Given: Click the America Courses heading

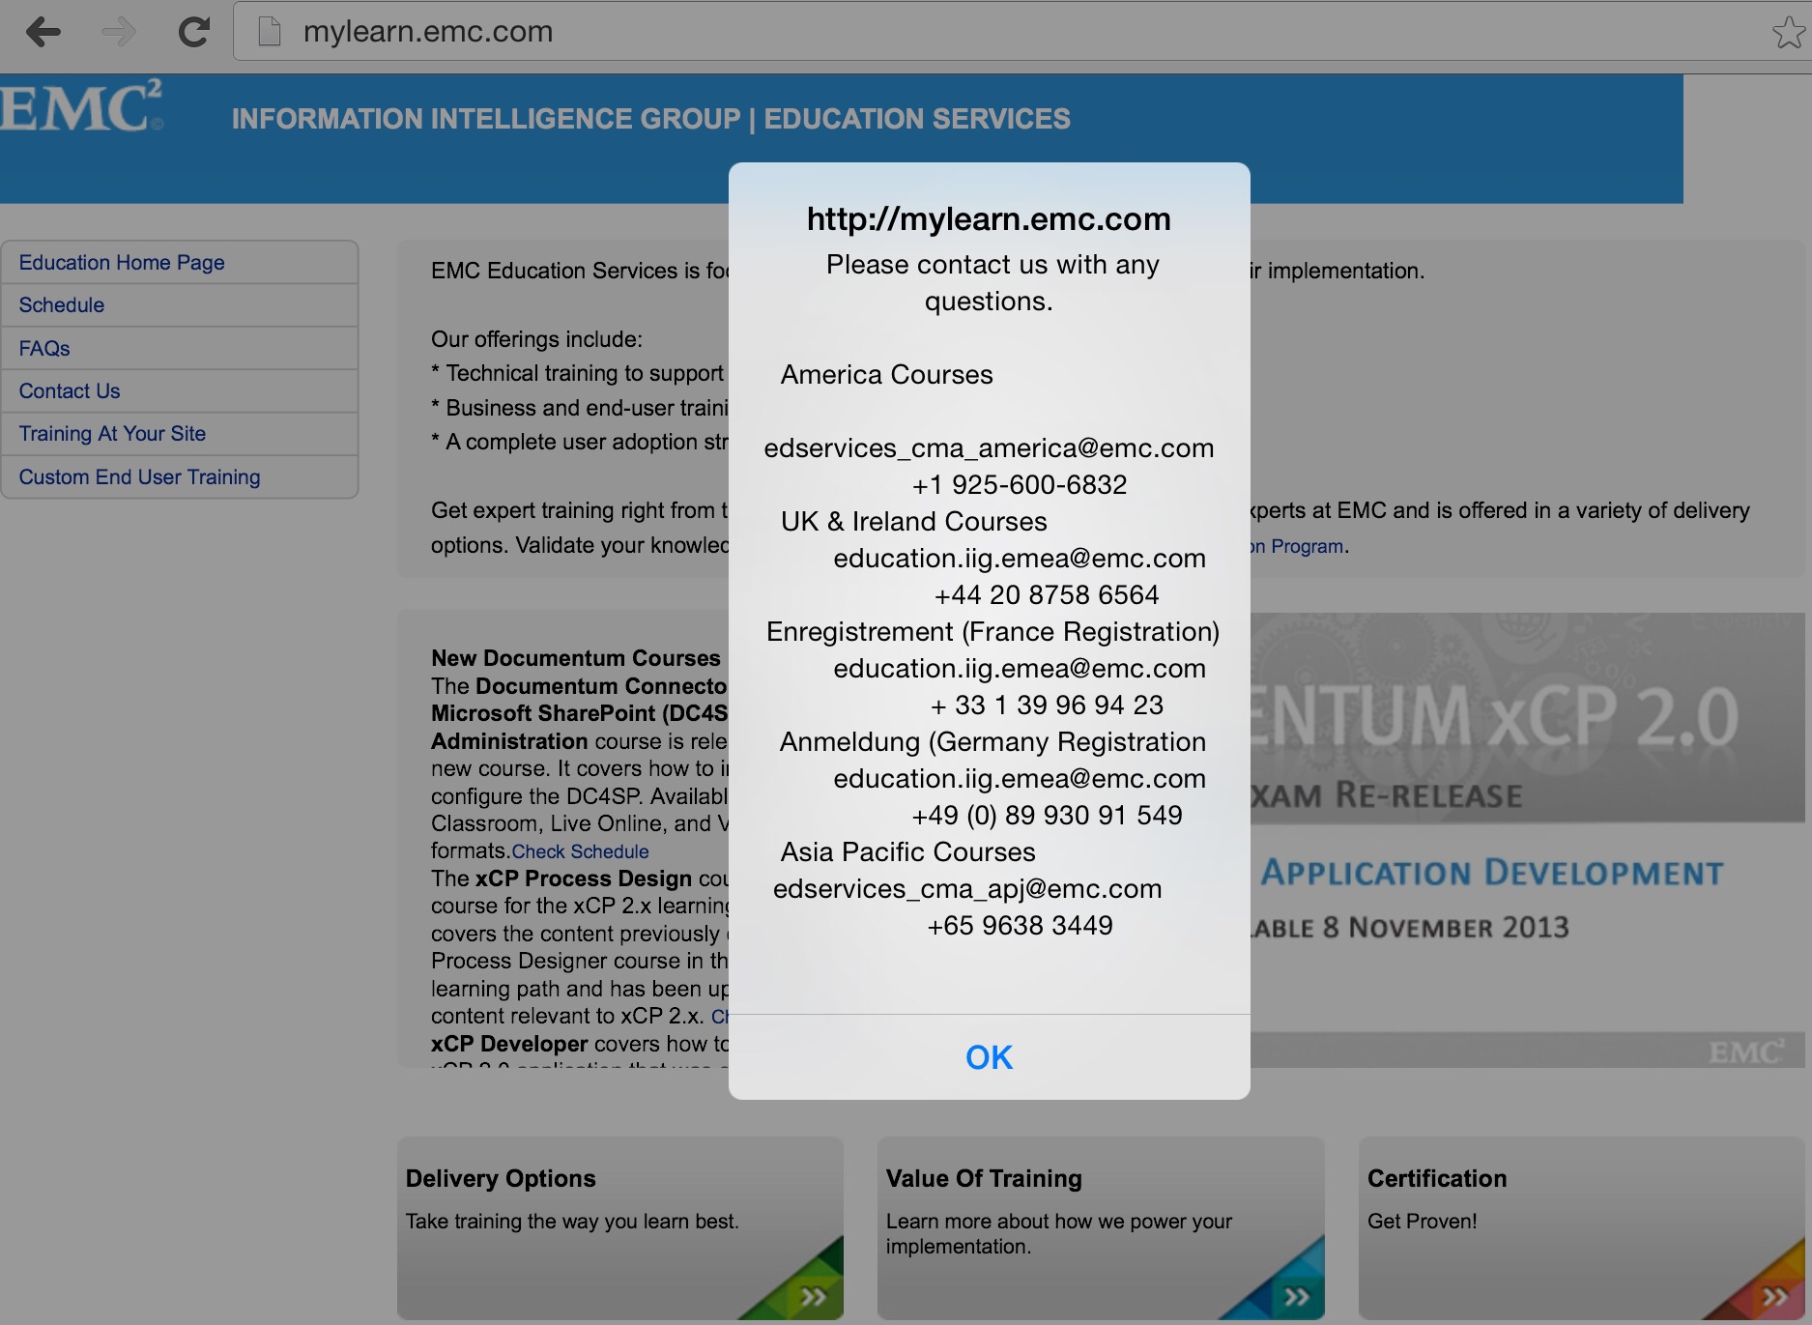Looking at the screenshot, I should pyautogui.click(x=886, y=375).
